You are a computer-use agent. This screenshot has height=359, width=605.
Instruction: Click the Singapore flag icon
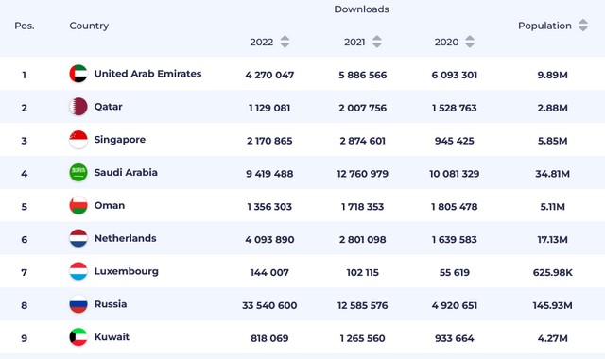pos(78,140)
